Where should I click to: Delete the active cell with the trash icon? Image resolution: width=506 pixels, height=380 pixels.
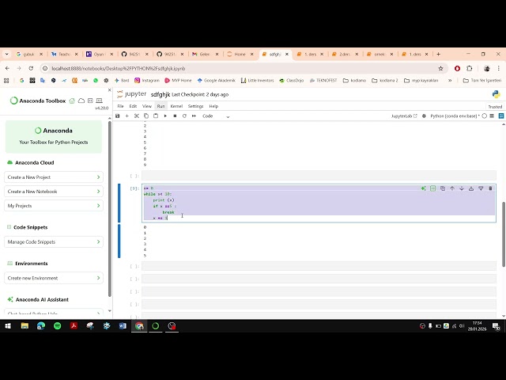[x=490, y=188]
